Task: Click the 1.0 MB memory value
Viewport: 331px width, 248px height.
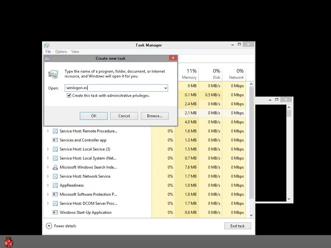Action: click(191, 185)
